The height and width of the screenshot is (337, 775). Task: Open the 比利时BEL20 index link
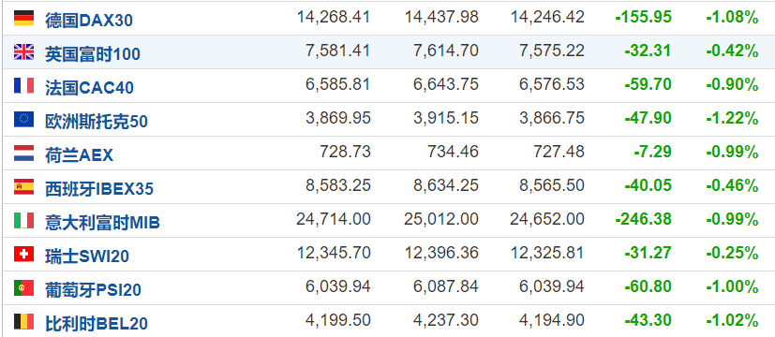(x=97, y=324)
